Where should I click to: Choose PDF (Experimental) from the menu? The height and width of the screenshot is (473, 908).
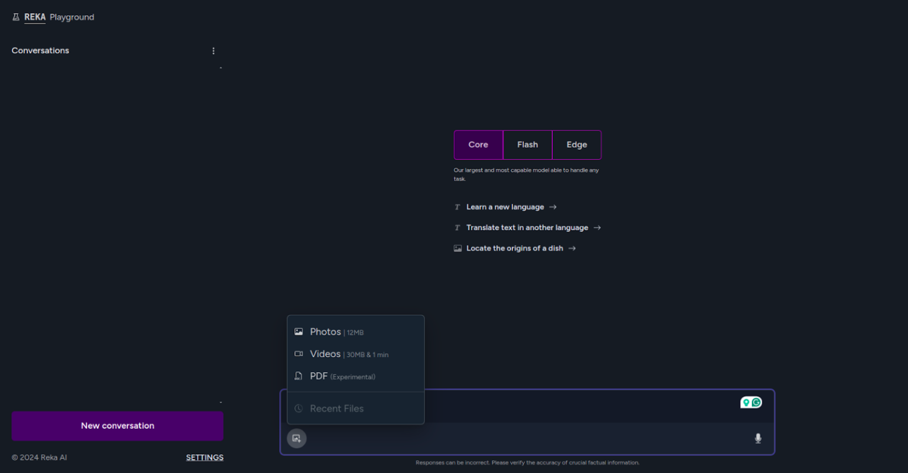[342, 376]
